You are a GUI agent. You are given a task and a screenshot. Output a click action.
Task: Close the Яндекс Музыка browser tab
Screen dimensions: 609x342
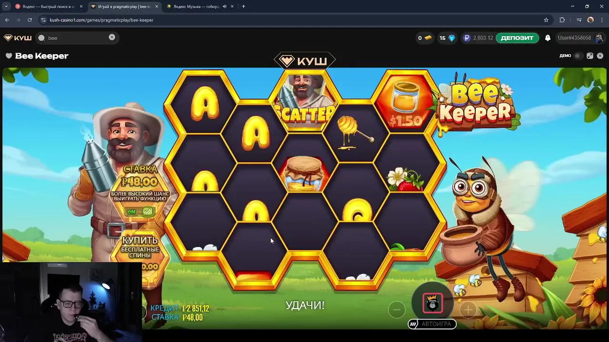click(x=232, y=7)
